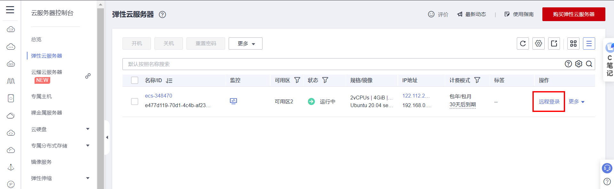Click the 评价 smiley face icon
This screenshot has width=614, height=189.
[431, 14]
